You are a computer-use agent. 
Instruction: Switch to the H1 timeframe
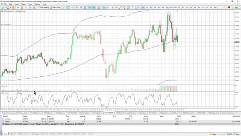click(179, 8)
